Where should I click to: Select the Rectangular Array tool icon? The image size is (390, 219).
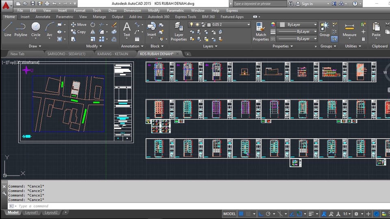(102, 39)
